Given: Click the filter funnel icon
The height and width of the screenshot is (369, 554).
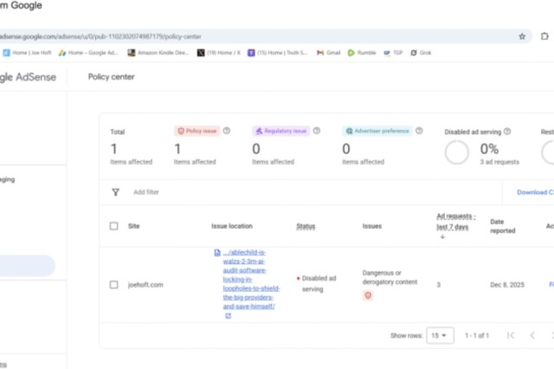Looking at the screenshot, I should tap(115, 192).
